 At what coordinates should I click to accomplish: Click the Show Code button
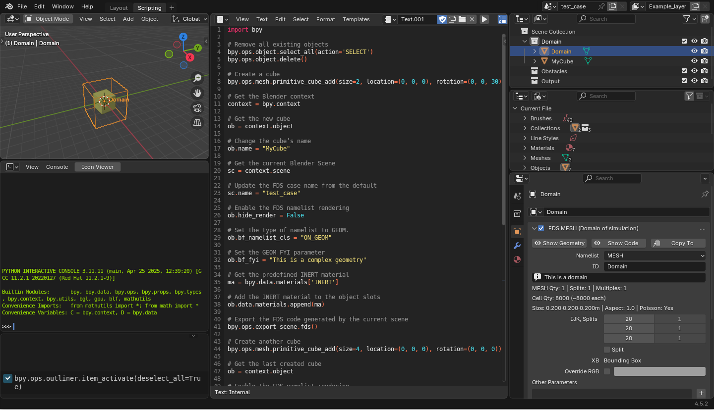pyautogui.click(x=619, y=243)
